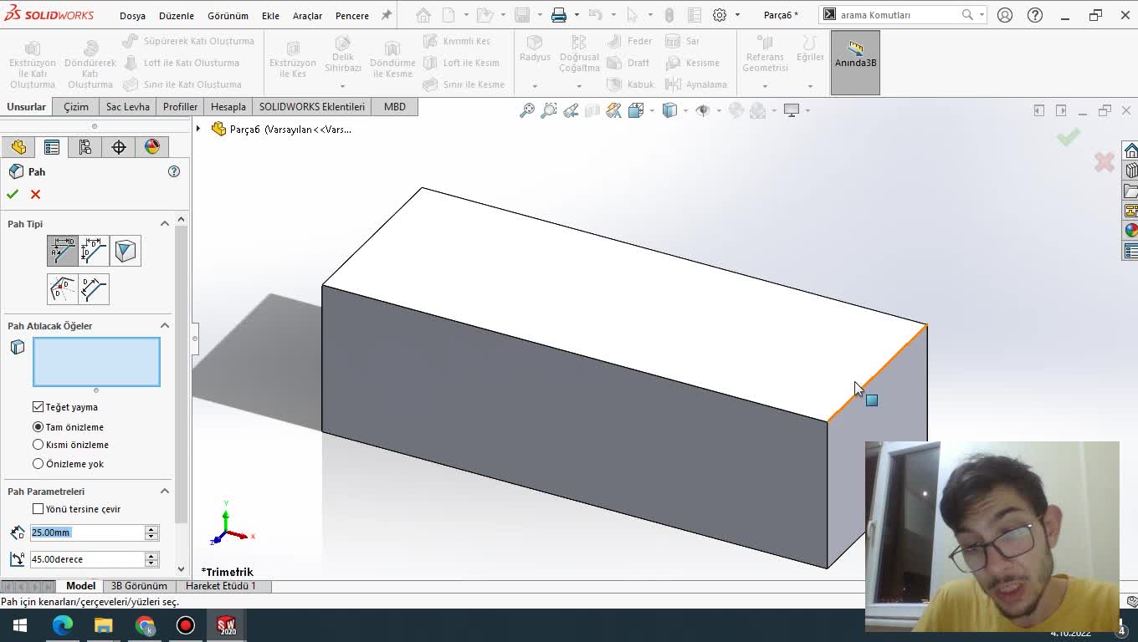The width and height of the screenshot is (1138, 642).
Task: Click the Zoom to Fit magnifier icon
Action: 527,110
